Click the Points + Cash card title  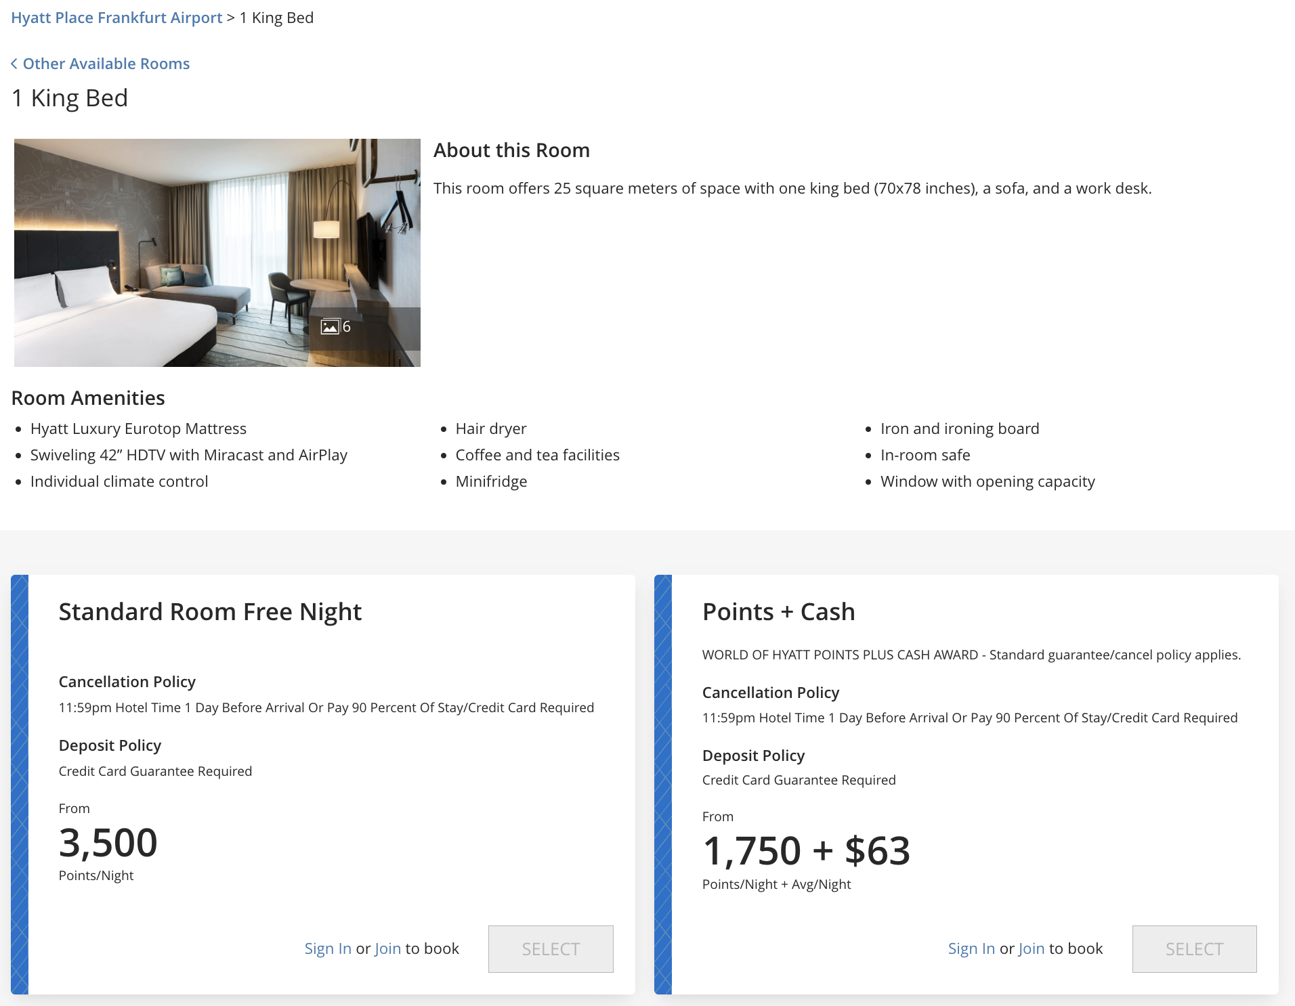pos(778,611)
